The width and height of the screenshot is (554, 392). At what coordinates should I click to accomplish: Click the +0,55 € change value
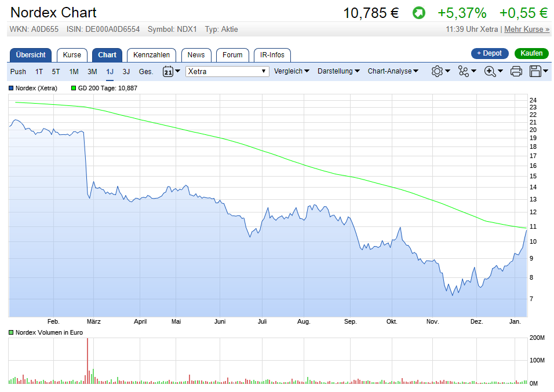pos(524,13)
